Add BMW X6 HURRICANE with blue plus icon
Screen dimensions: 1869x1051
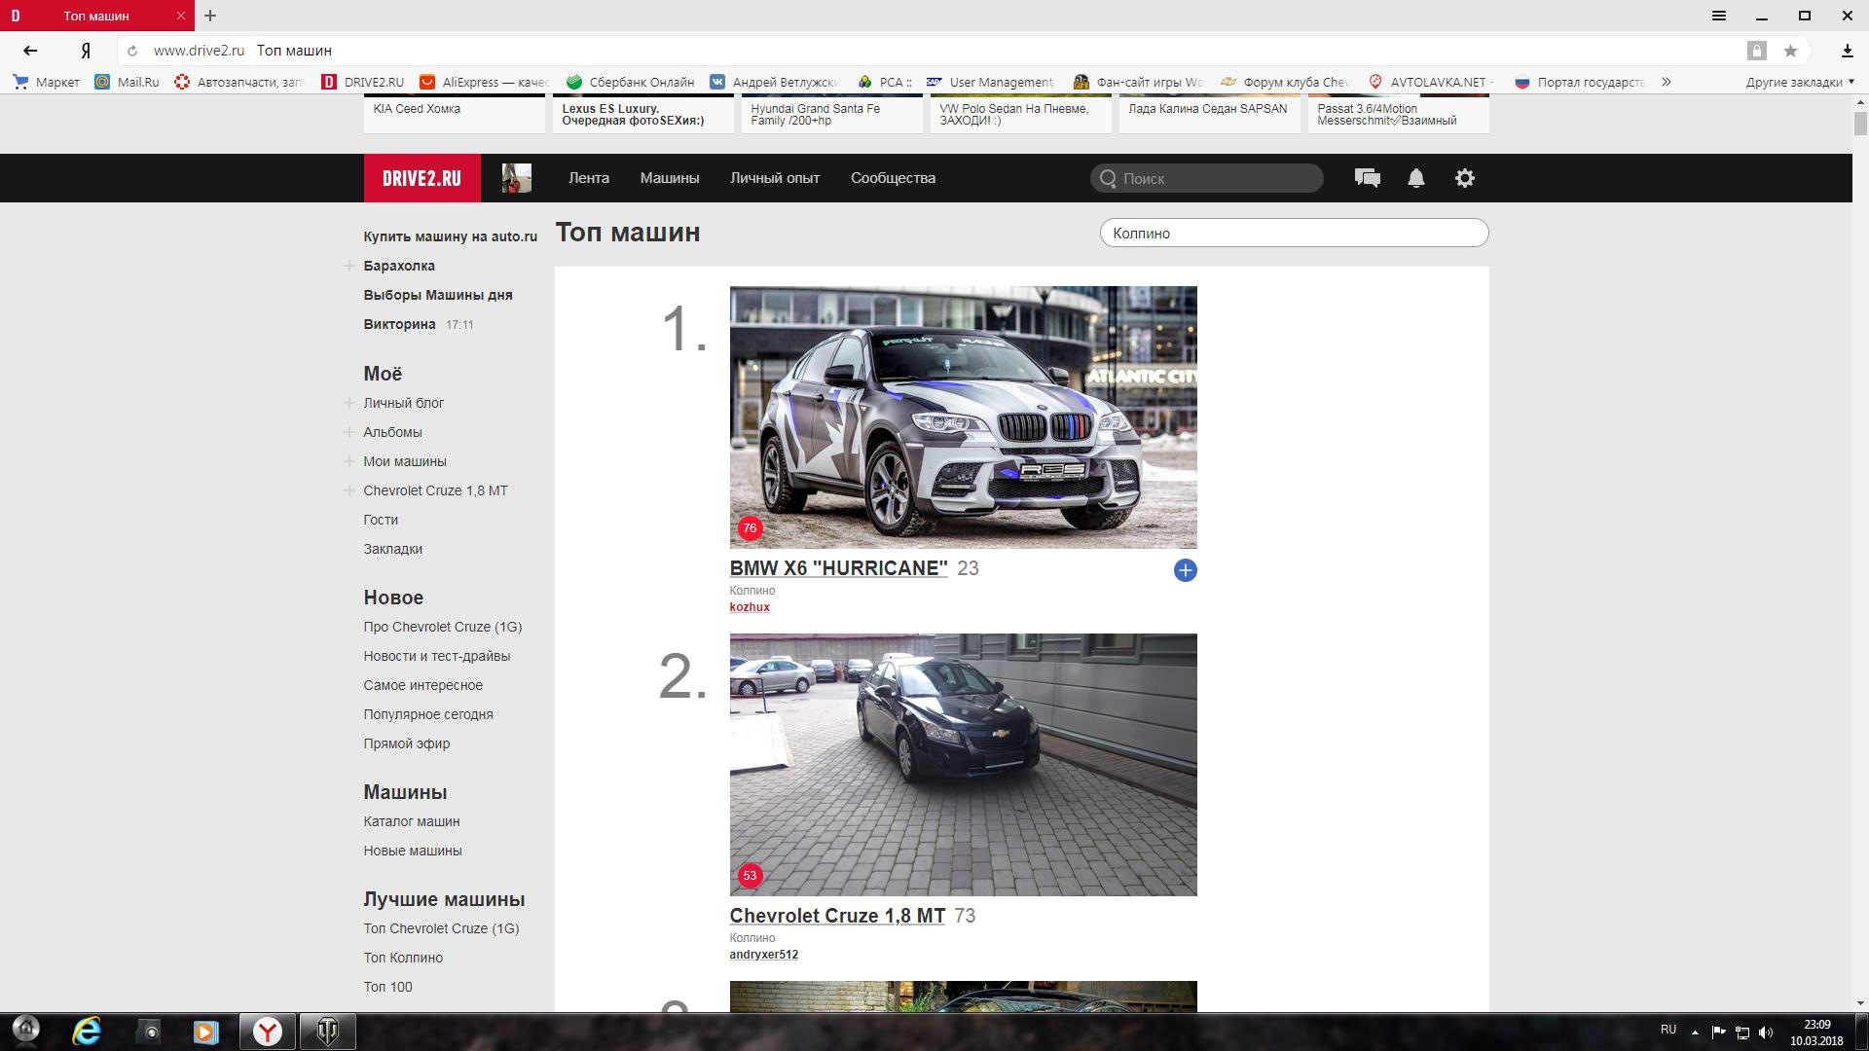point(1185,570)
